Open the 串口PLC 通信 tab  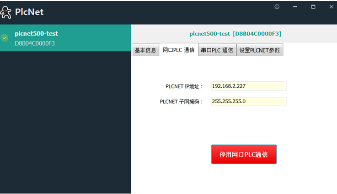click(x=217, y=50)
